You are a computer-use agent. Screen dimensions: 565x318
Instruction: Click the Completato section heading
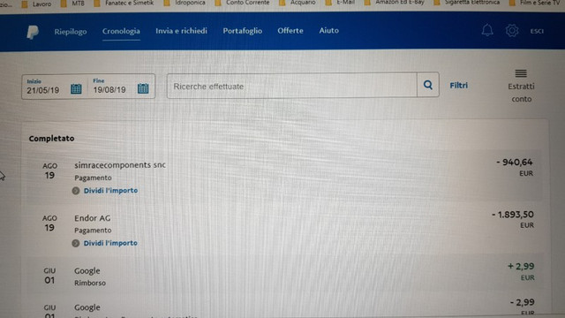pyautogui.click(x=51, y=139)
